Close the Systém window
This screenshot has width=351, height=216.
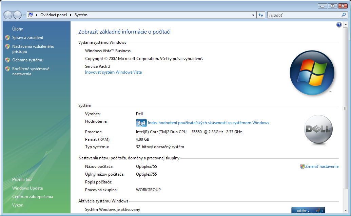[x=343, y=6]
